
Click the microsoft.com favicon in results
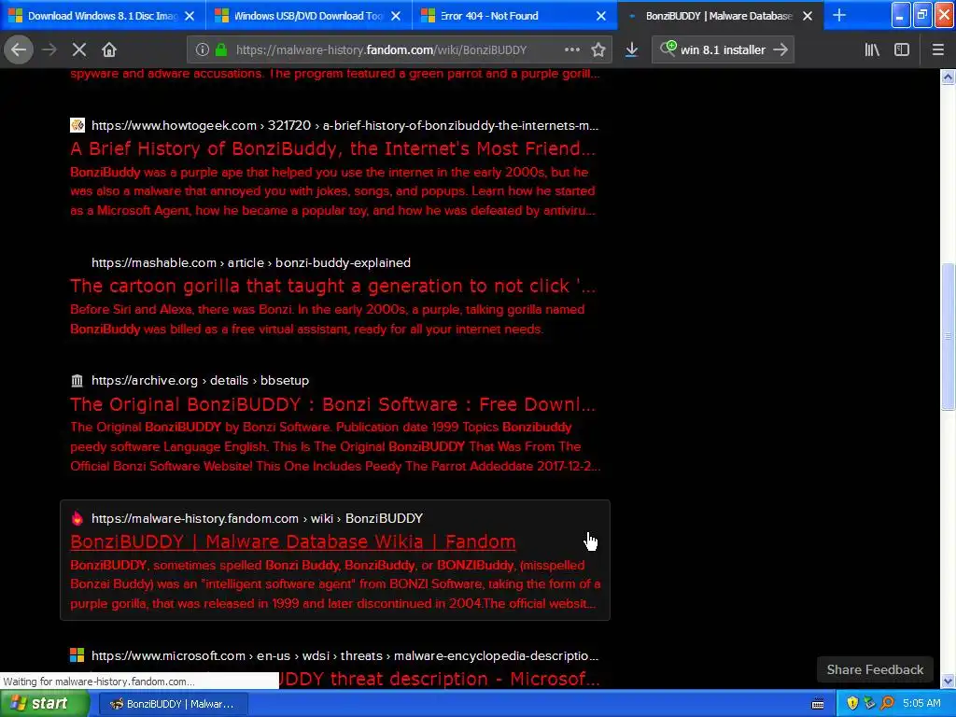click(77, 655)
